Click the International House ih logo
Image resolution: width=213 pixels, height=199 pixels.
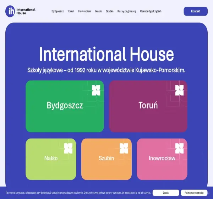click(10, 11)
